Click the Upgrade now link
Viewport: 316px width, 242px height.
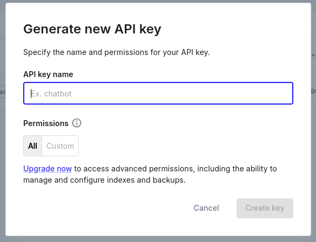click(48, 169)
